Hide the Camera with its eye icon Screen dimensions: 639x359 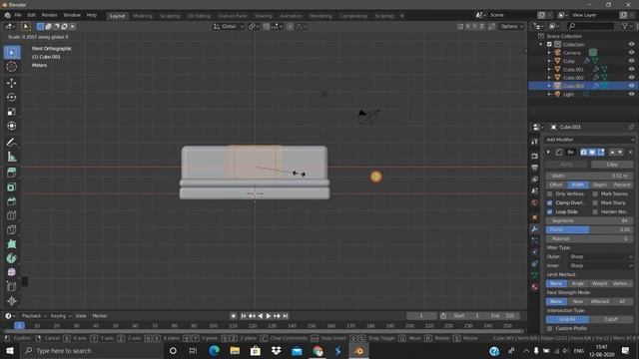(631, 53)
